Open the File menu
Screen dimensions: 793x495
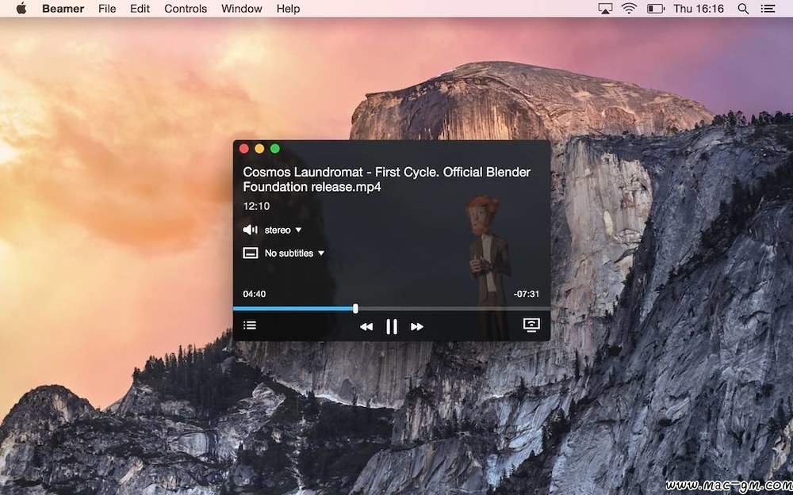(x=107, y=9)
